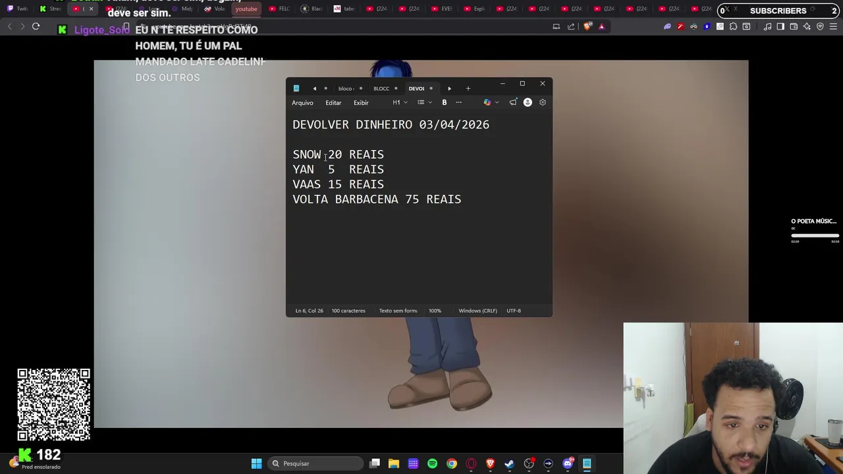Select the 'youtube' browser tab
Viewport: 843px width, 474px height.
pyautogui.click(x=246, y=9)
